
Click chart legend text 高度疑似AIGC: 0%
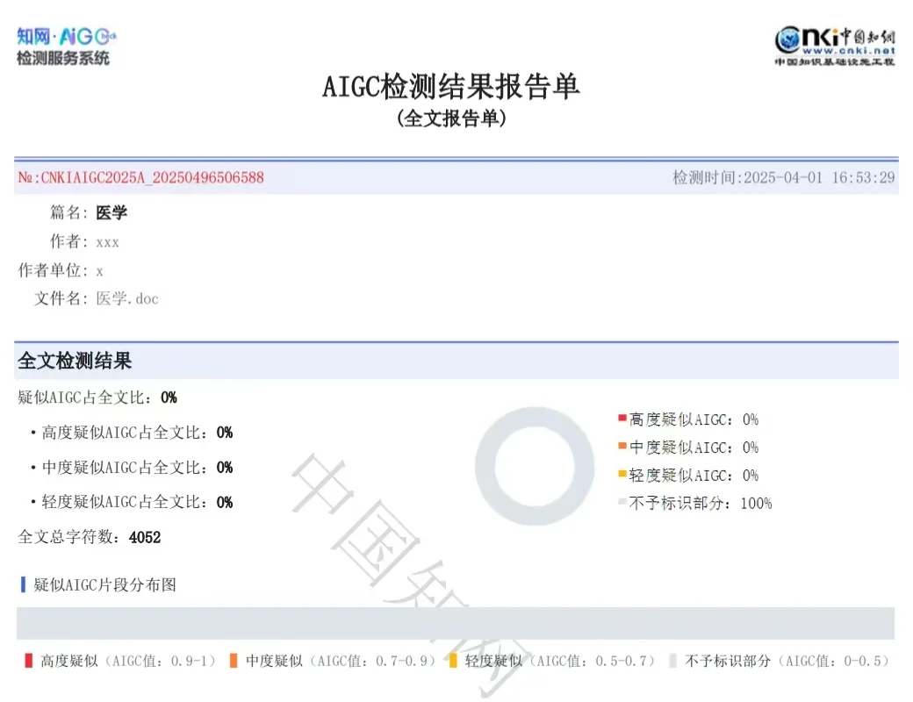[694, 419]
